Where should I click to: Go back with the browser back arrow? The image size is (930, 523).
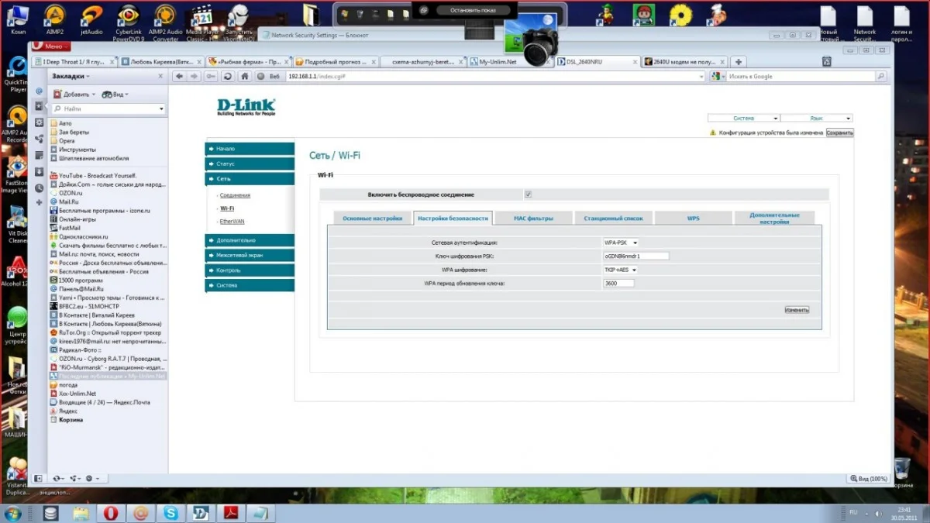[x=179, y=76]
